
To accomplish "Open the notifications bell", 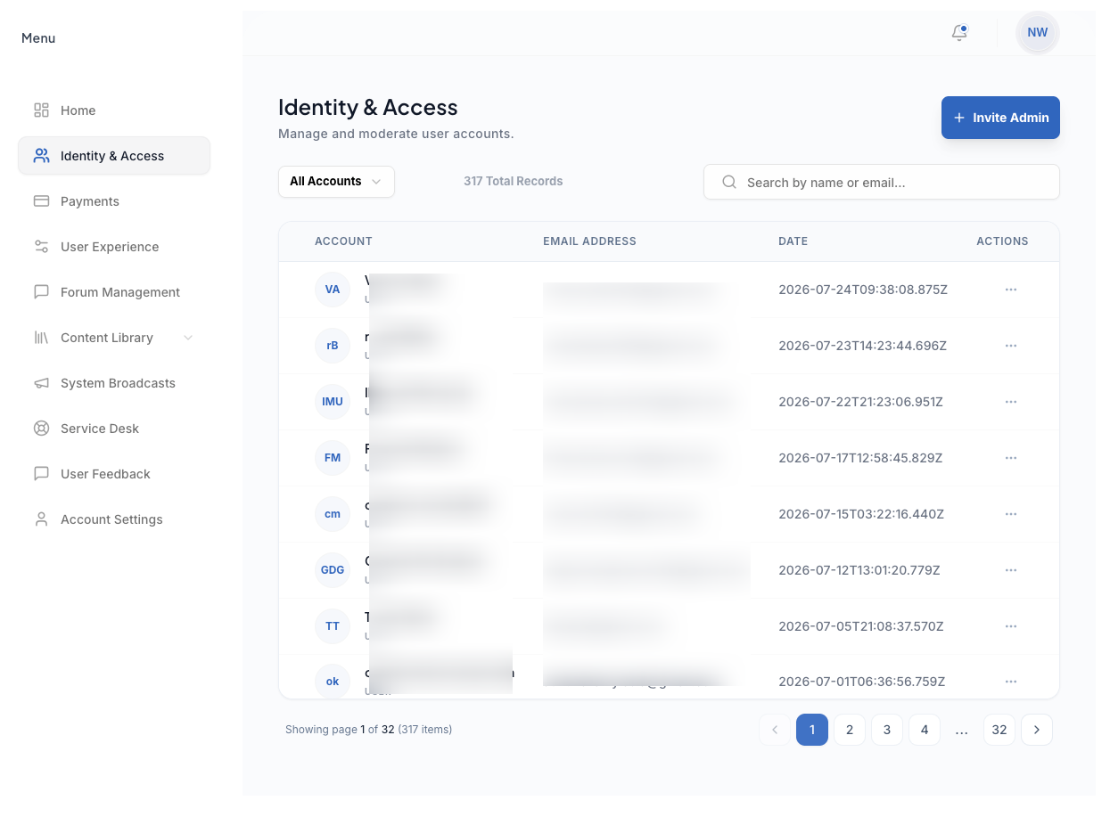I will (x=959, y=33).
